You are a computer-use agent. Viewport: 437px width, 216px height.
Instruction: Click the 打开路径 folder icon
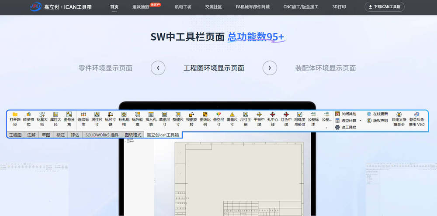tap(15, 114)
